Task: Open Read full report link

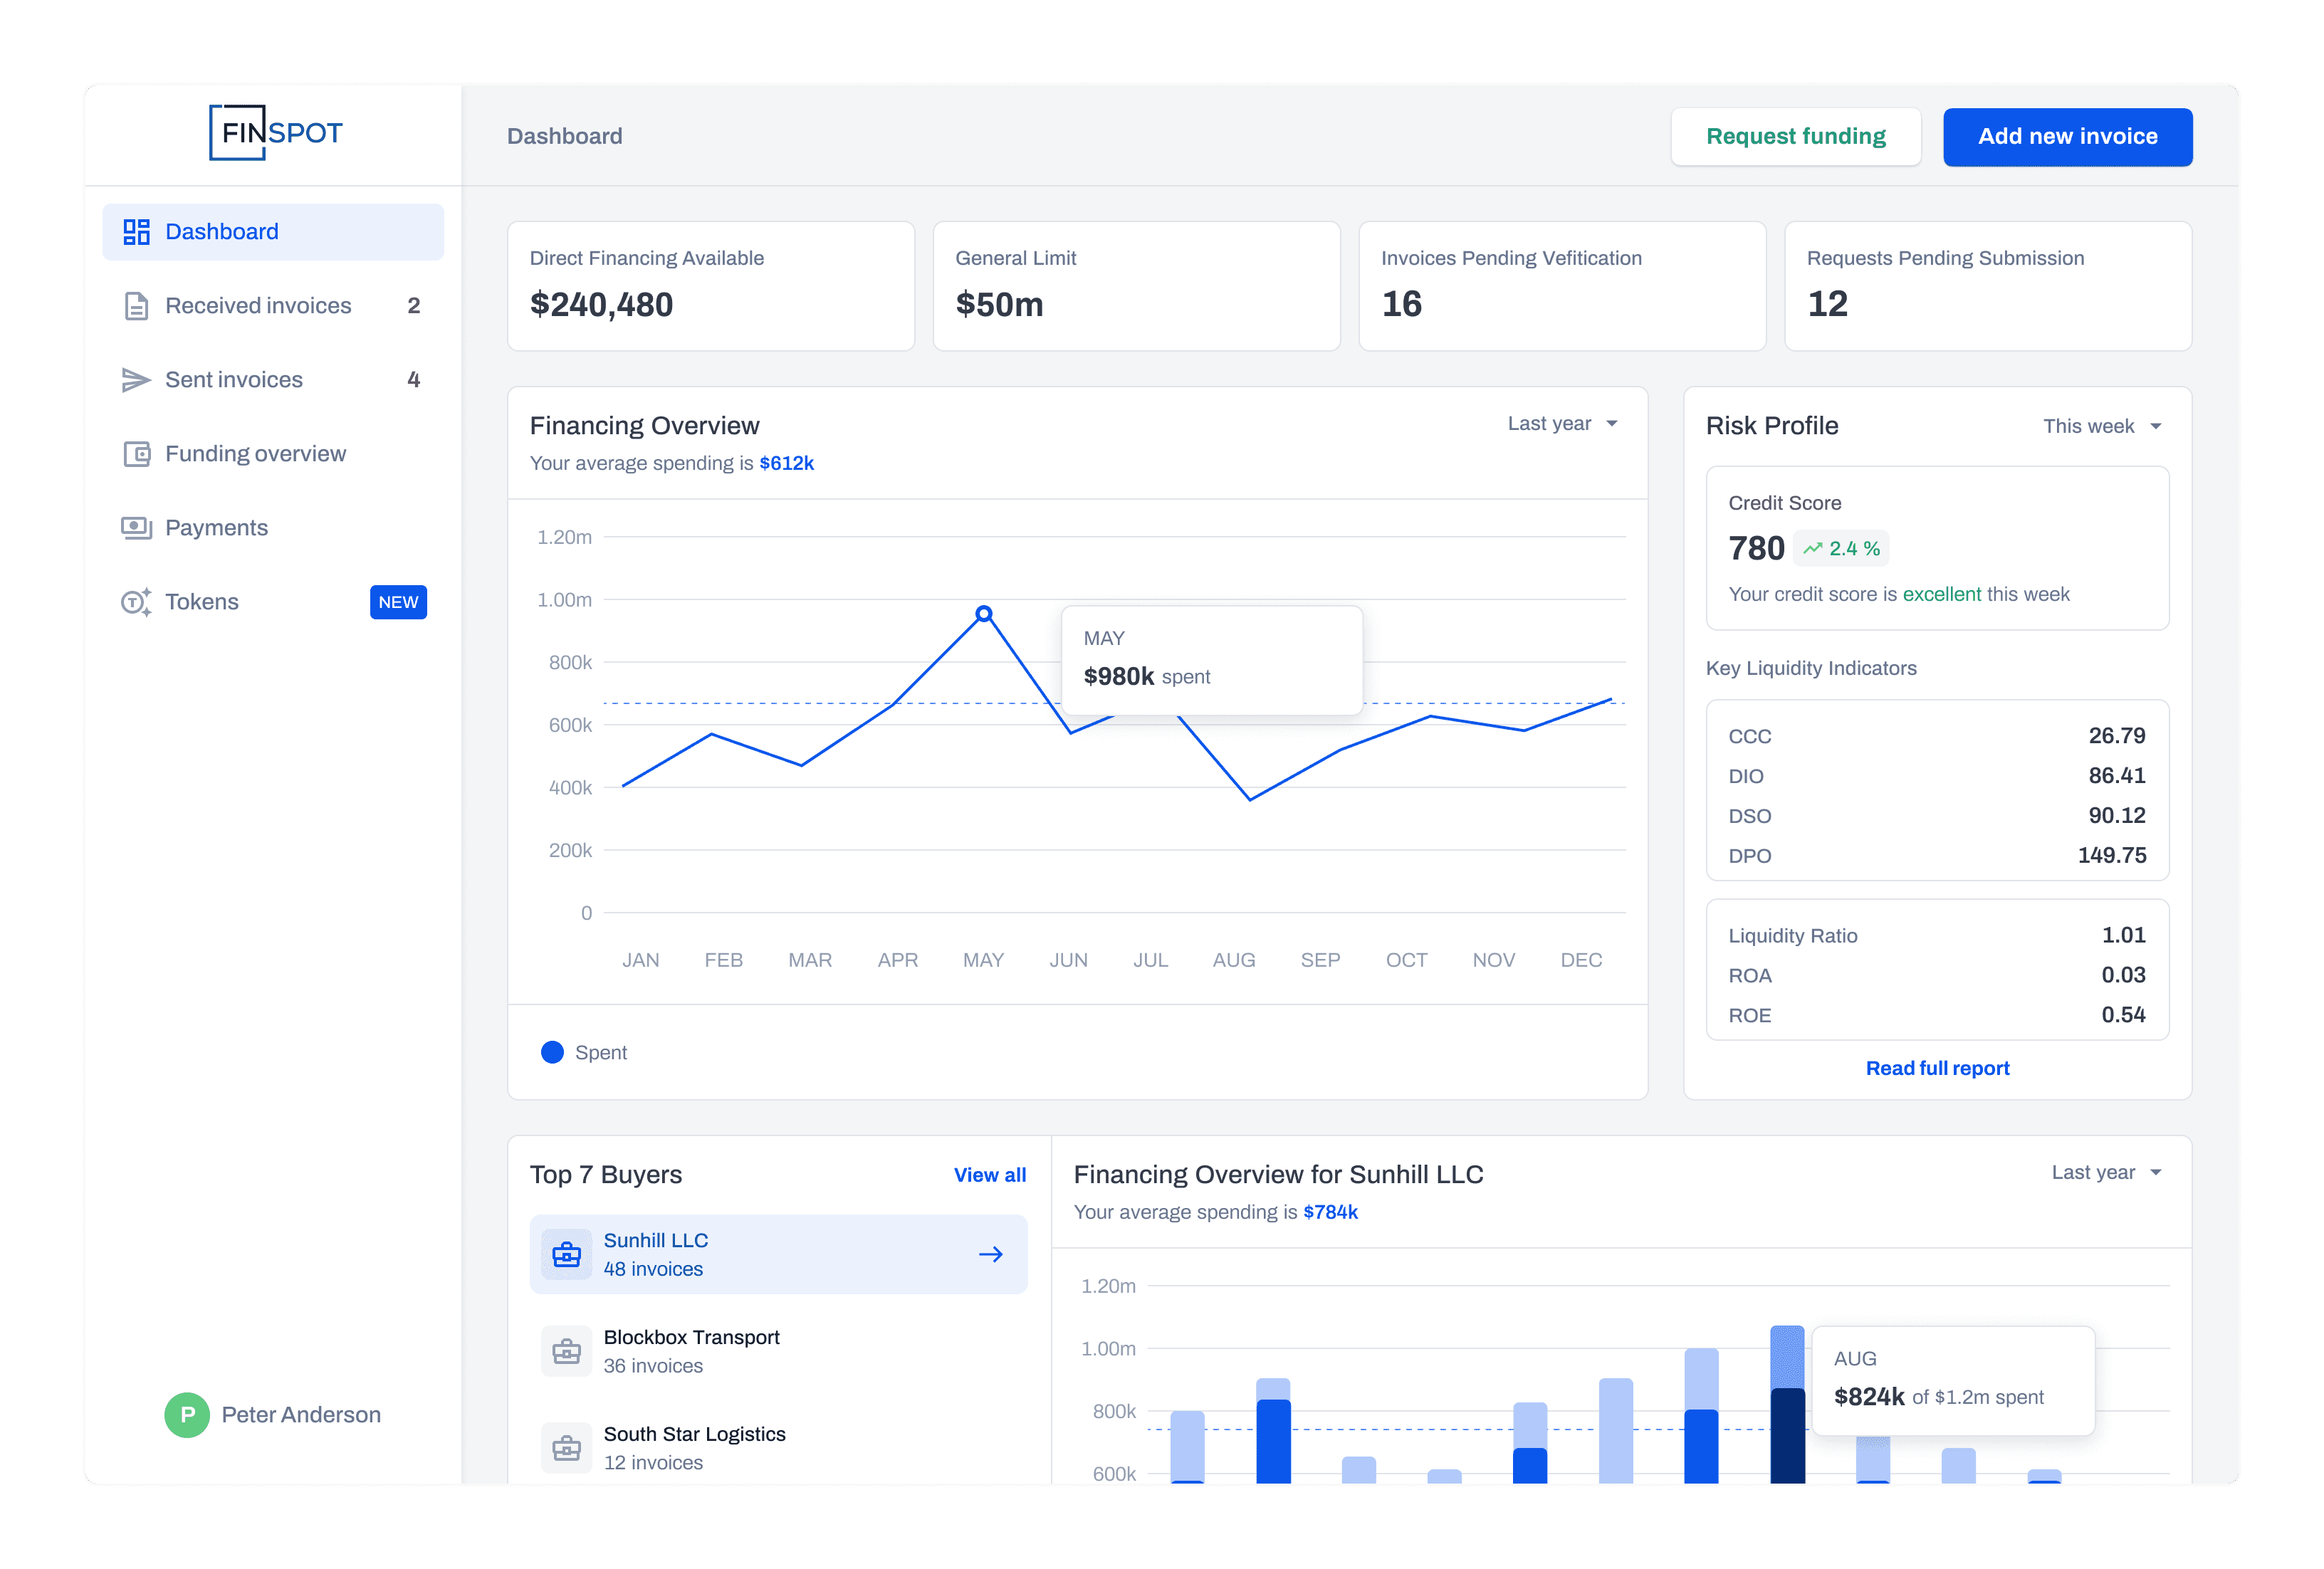Action: [x=1937, y=1068]
